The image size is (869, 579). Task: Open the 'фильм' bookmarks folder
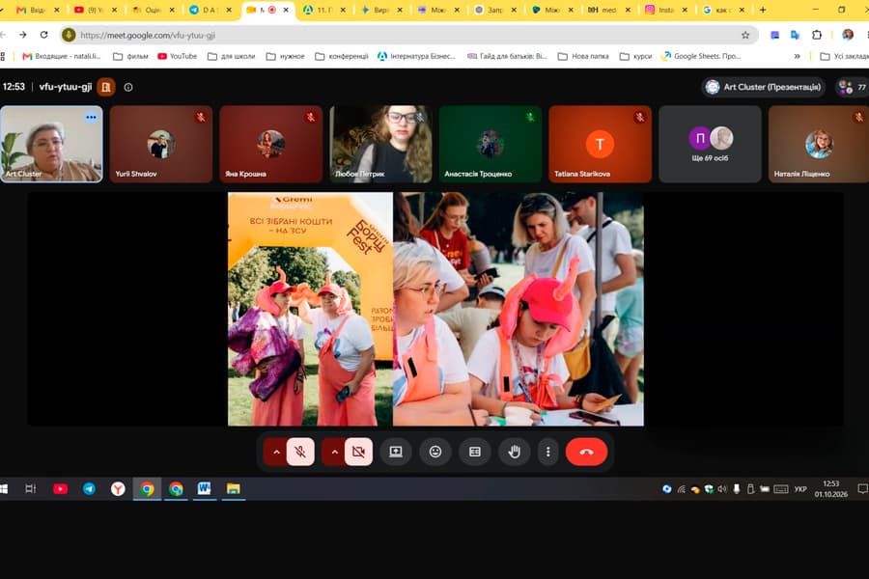click(130, 56)
